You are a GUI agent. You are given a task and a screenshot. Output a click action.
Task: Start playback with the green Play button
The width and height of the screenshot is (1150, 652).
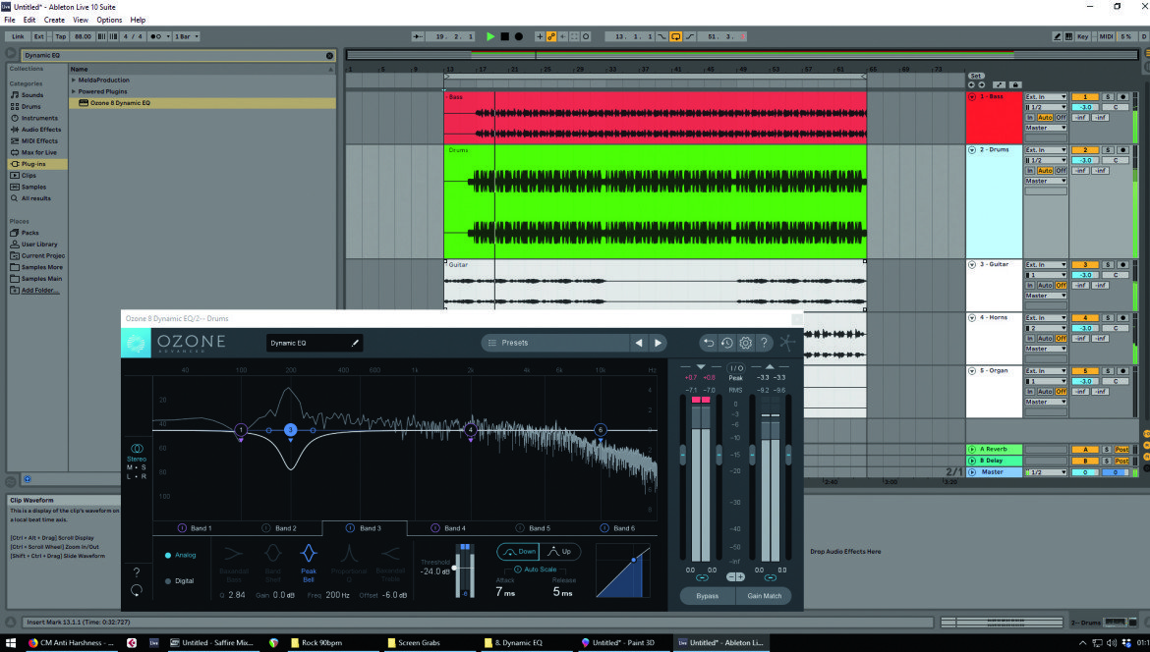click(x=490, y=36)
